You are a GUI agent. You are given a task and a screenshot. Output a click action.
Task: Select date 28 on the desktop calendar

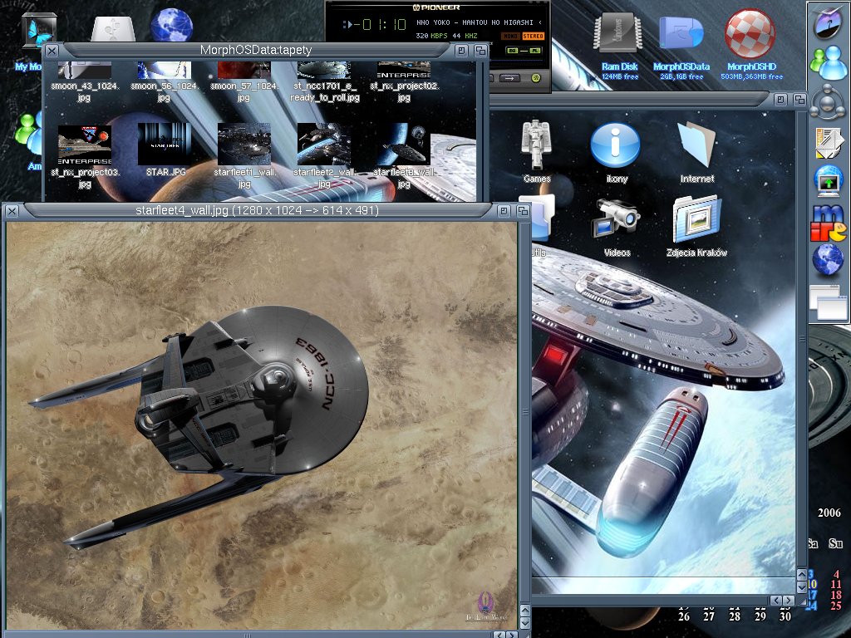click(735, 616)
